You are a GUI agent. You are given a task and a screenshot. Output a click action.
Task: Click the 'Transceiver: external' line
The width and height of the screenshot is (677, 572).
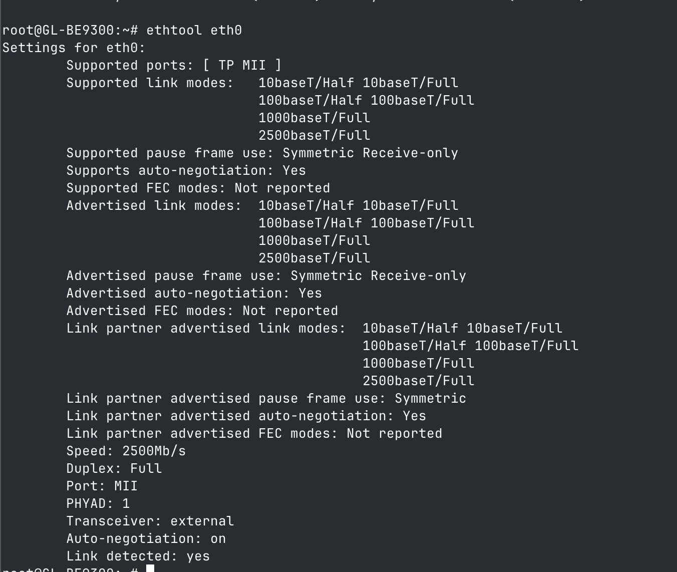(150, 521)
